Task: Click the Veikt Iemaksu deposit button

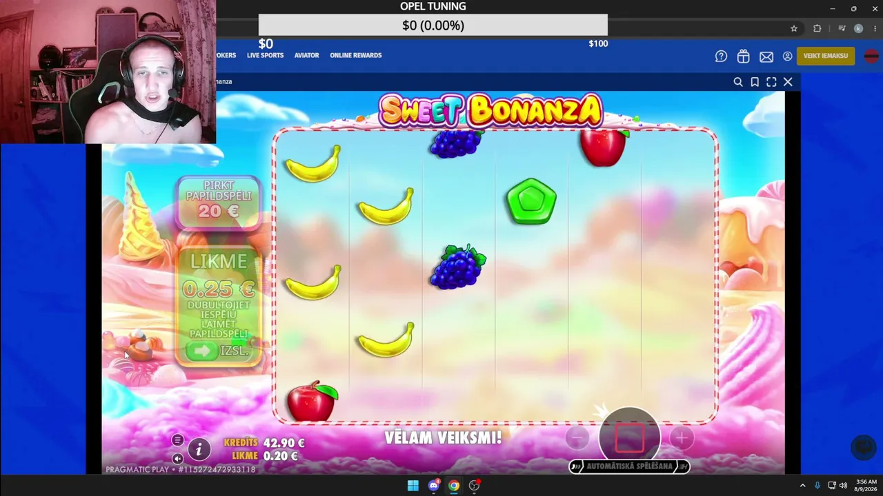Action: [x=826, y=56]
